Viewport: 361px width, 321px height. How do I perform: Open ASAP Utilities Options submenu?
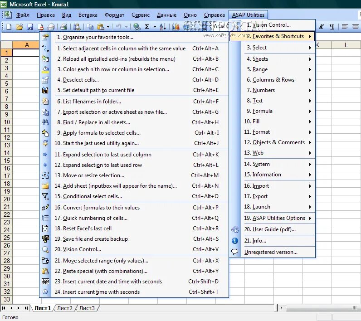(x=273, y=218)
